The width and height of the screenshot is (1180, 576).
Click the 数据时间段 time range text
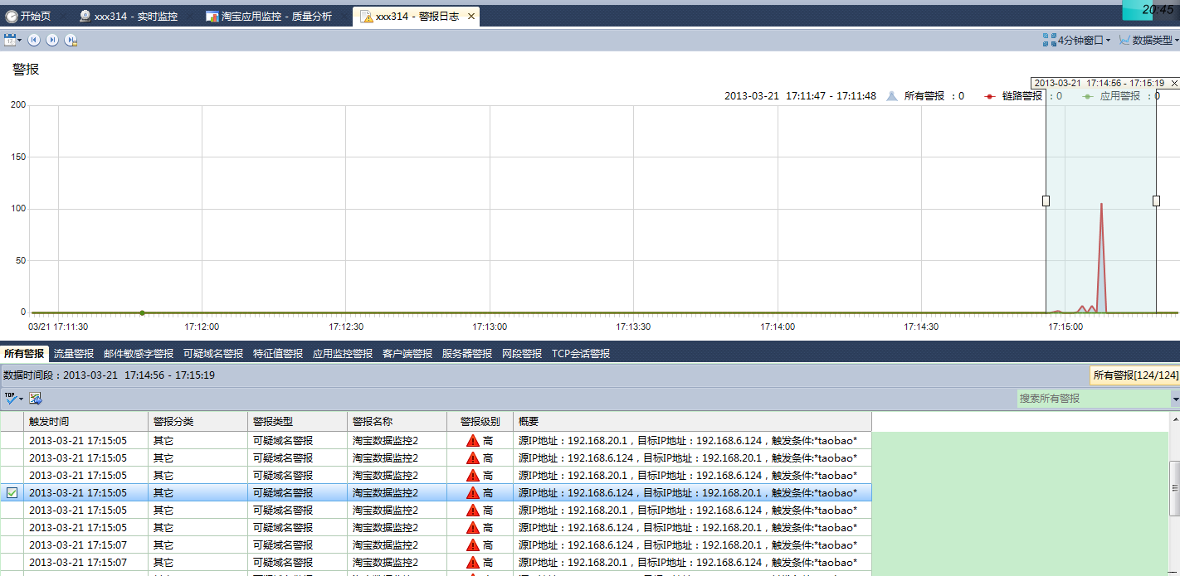[x=110, y=375]
